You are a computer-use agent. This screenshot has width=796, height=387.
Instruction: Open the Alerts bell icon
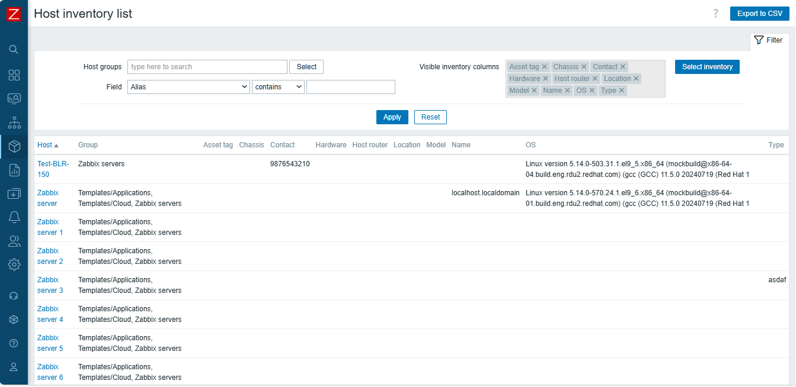point(14,217)
